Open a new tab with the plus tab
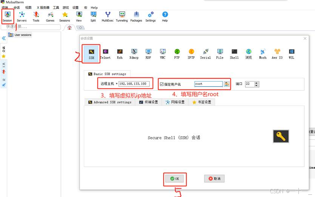 click(80, 28)
